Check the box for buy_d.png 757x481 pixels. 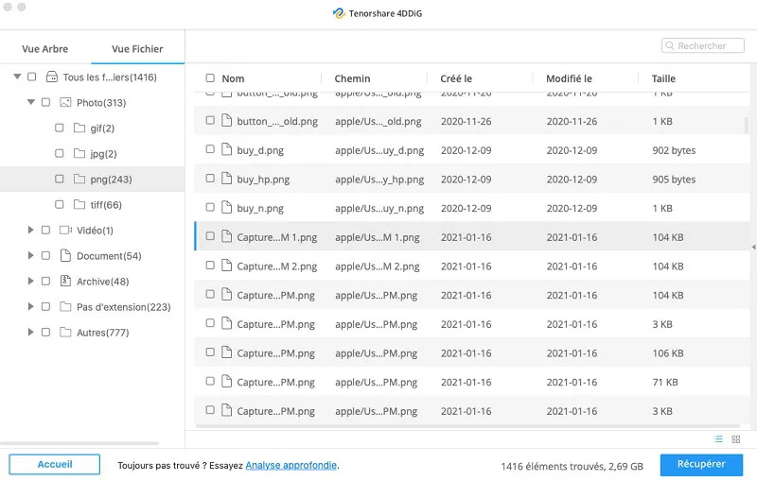pyautogui.click(x=210, y=149)
